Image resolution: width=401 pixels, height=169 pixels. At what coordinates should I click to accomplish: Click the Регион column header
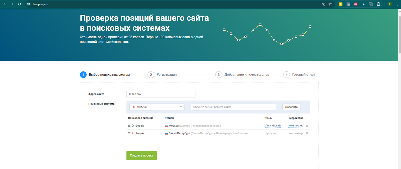(x=169, y=118)
